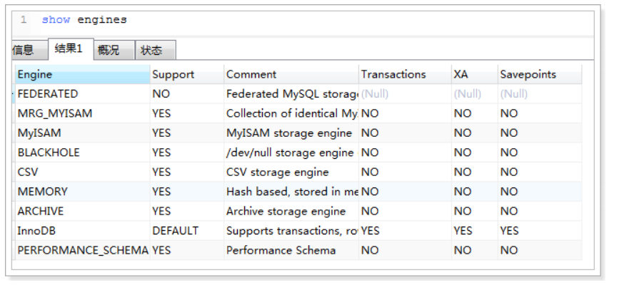The image size is (624, 285).
Task: Click the (Null) Savepoints cell for FEDERATED
Action: tap(540, 94)
